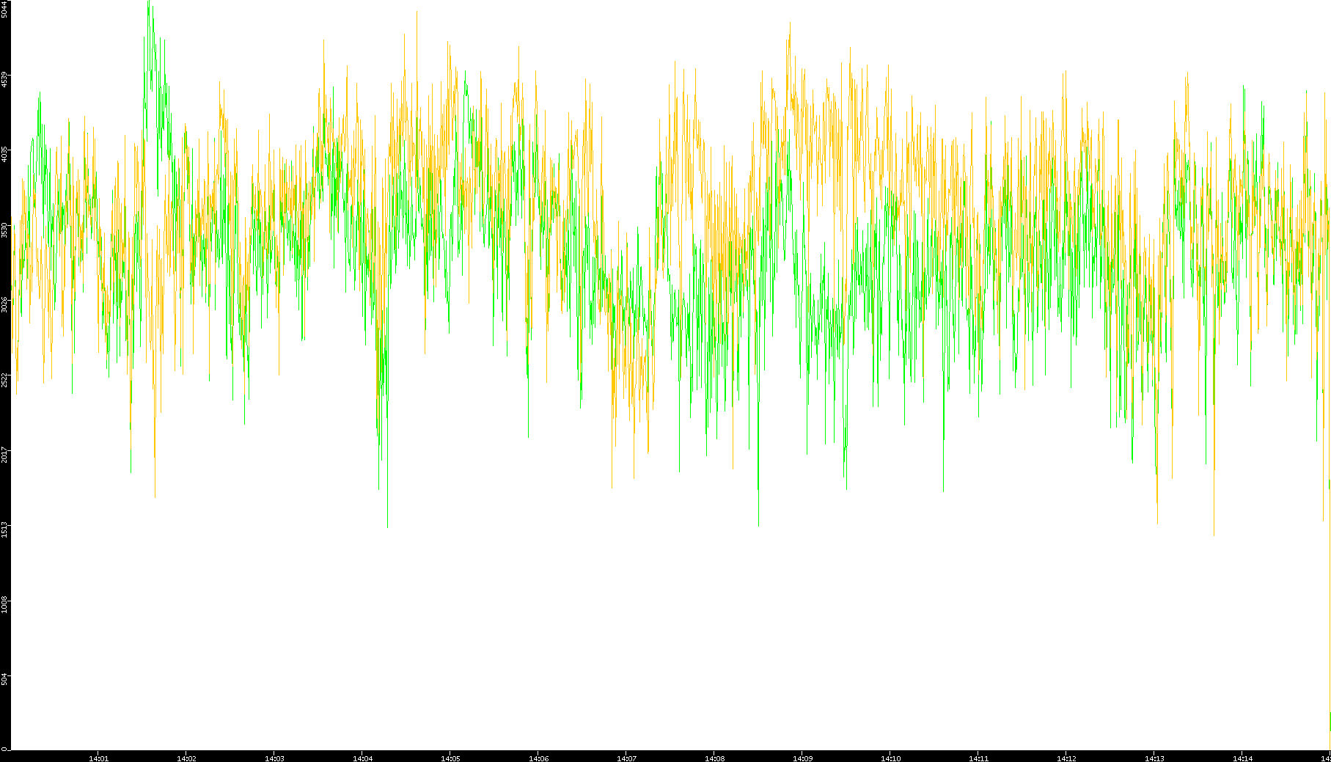This screenshot has width=1331, height=762.
Task: Click the 4035 value axis label
Action: tap(4, 154)
